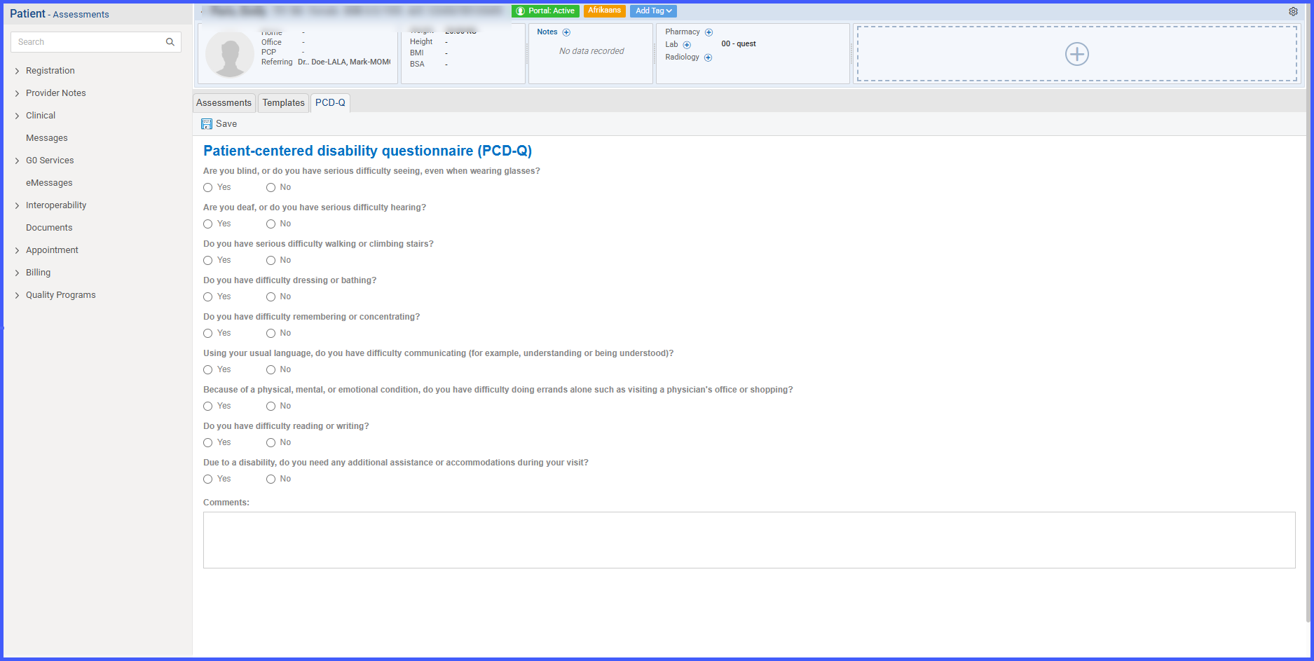Click the patient avatar photo
The width and height of the screenshot is (1314, 661).
(229, 54)
